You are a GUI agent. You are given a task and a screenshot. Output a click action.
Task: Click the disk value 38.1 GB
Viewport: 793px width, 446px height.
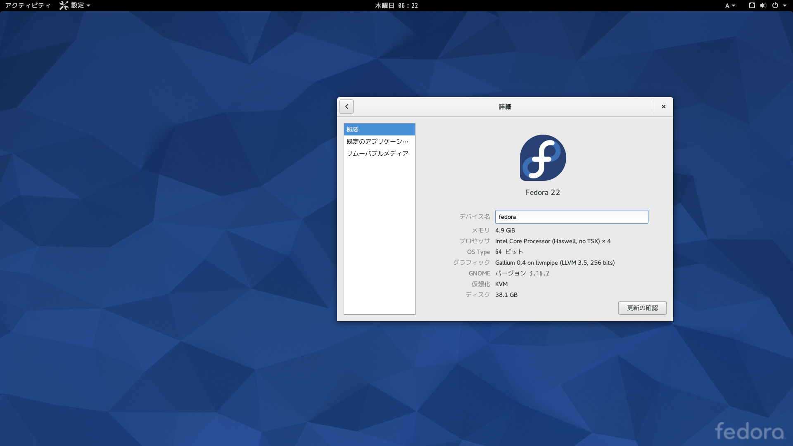(x=506, y=295)
